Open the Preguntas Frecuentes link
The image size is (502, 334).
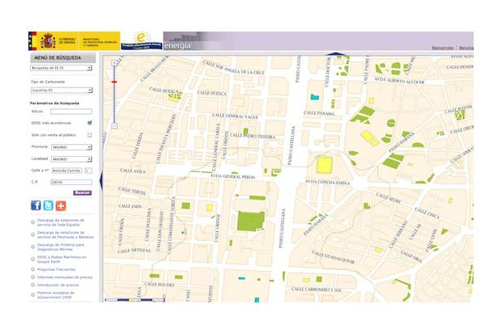(x=57, y=269)
